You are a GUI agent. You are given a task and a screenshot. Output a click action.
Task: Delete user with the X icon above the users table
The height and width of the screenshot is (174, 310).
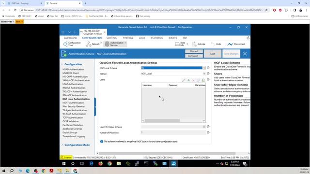(193, 80)
